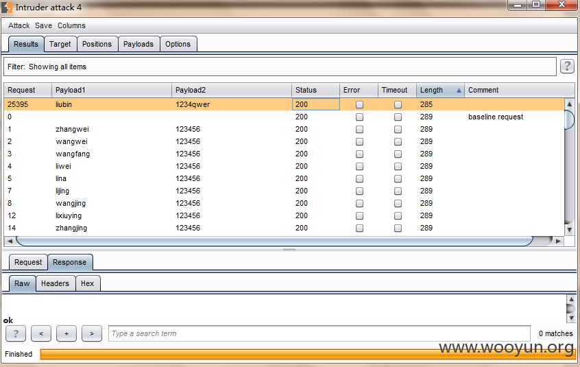
Task: Select the wangjing row
Action: click(284, 203)
